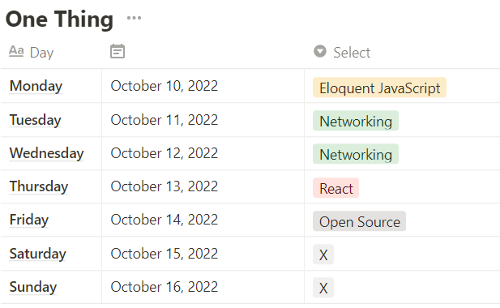
Task: Open the Tuesday page
Action: click(x=35, y=120)
